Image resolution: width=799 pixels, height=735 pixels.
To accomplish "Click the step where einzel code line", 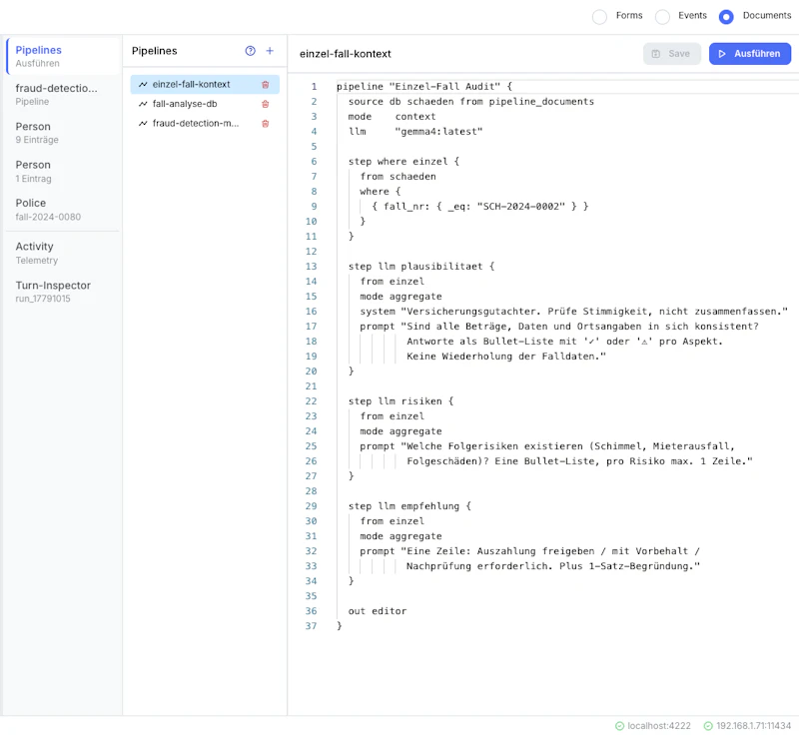I will [x=403, y=162].
